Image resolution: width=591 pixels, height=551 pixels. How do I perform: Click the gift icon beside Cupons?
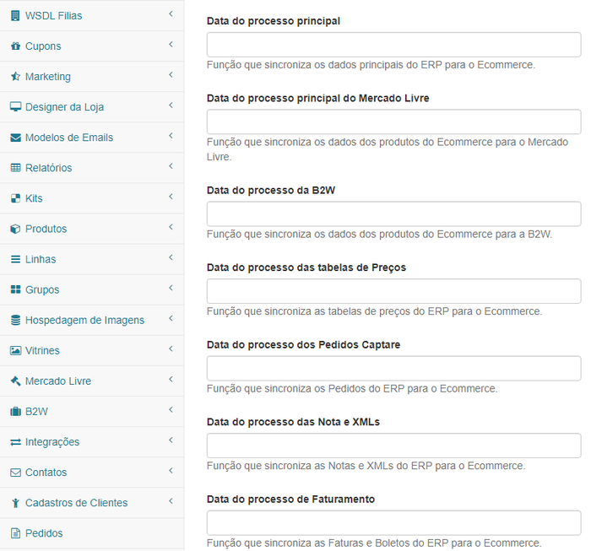[15, 46]
